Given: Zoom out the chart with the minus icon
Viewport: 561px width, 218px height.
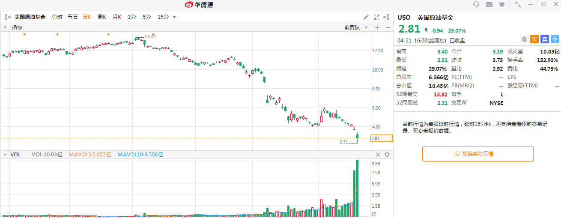Looking at the screenshot, I should [388, 27].
